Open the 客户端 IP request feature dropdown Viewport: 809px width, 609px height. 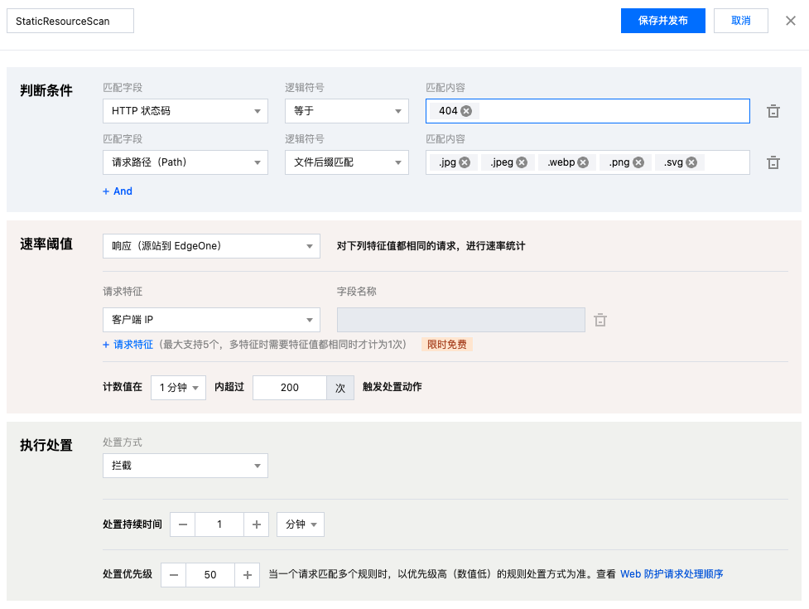click(x=211, y=319)
